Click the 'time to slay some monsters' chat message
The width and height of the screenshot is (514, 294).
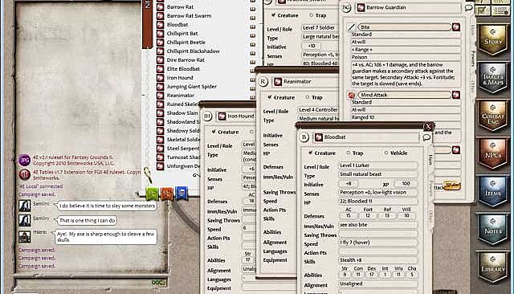pos(107,206)
